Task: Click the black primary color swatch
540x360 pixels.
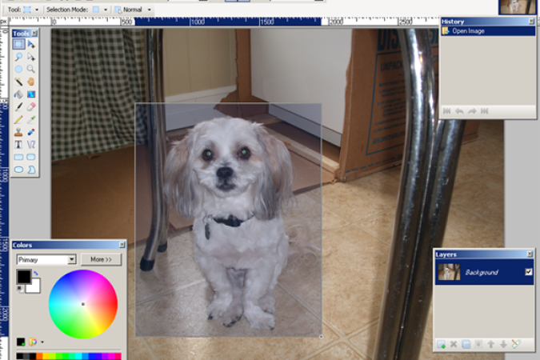Action: point(24,277)
